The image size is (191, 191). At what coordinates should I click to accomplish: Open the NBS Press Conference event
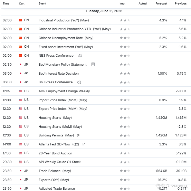click(x=56, y=56)
